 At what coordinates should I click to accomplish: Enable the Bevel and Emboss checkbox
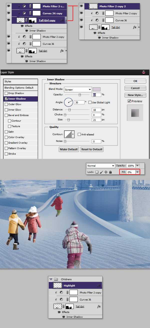click(x=6, y=115)
